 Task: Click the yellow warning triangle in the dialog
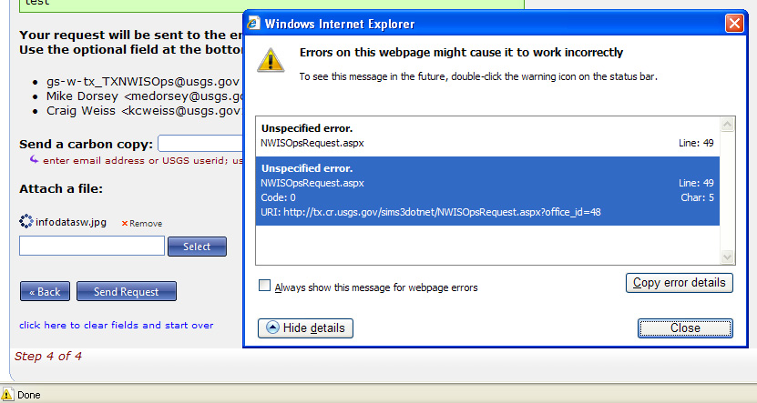pos(271,60)
